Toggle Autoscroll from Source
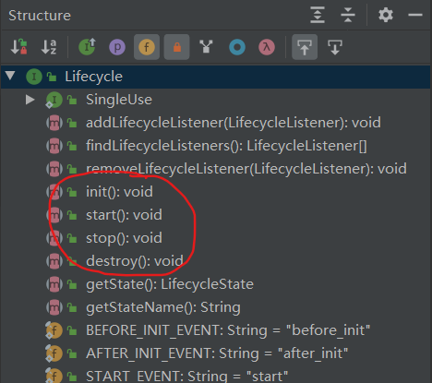The width and height of the screenshot is (432, 383). [x=335, y=47]
